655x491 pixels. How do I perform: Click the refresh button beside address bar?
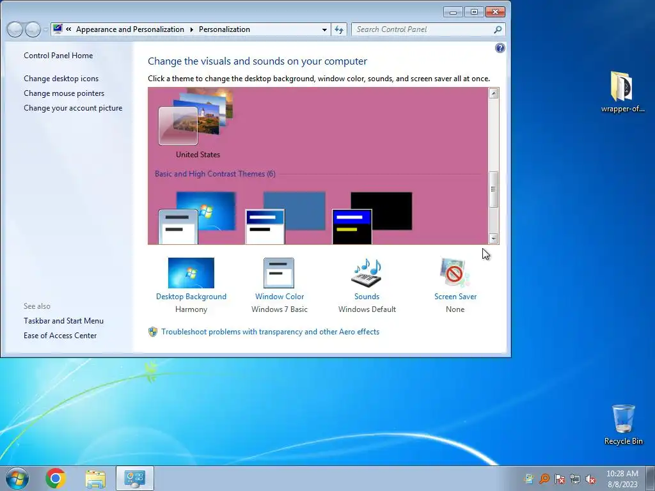click(339, 29)
